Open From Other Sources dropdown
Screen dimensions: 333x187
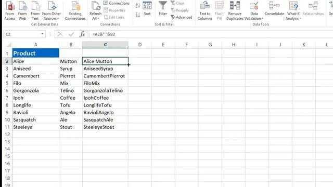tap(52, 10)
